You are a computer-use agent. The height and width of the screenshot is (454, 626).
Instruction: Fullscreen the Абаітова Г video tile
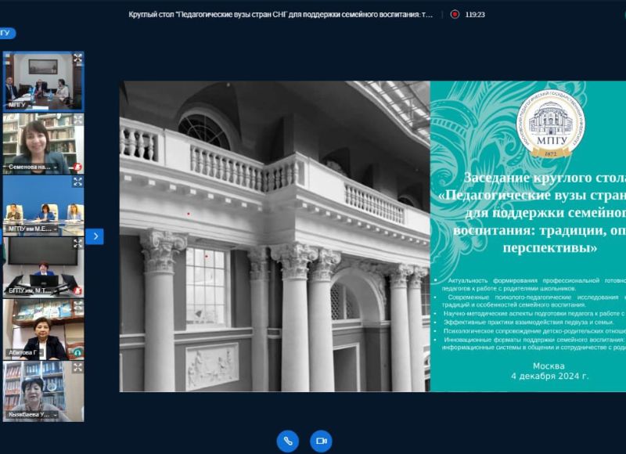(77, 305)
